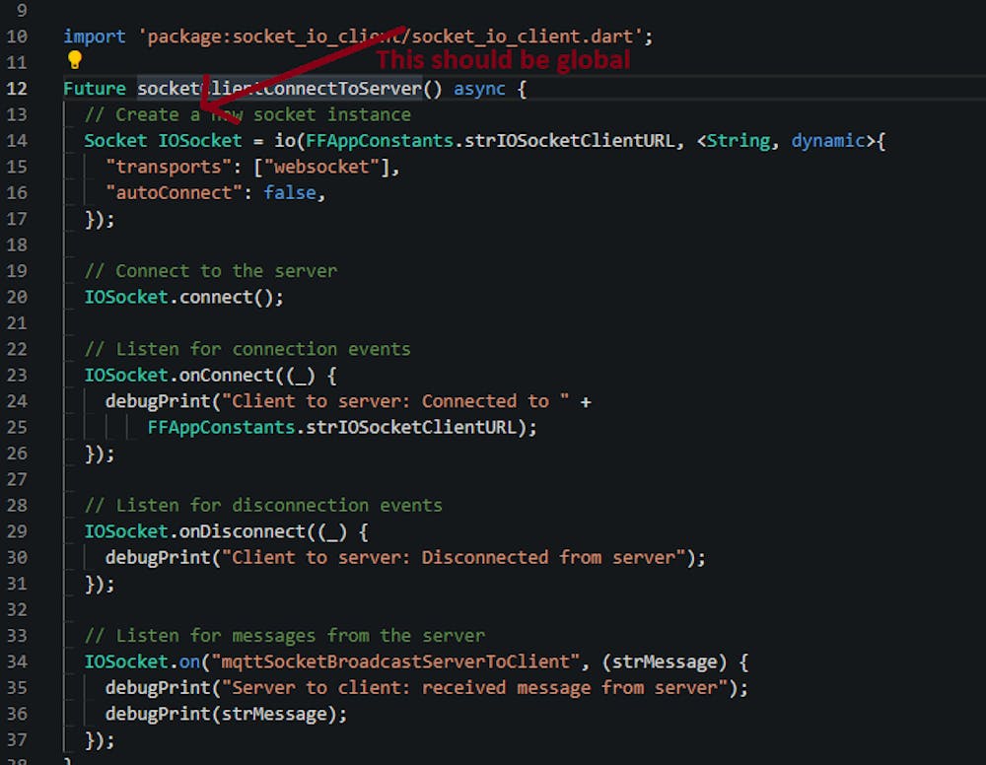Screen dimensions: 986x765
Task: Click line number 12 in the gutter
Action: click(17, 89)
